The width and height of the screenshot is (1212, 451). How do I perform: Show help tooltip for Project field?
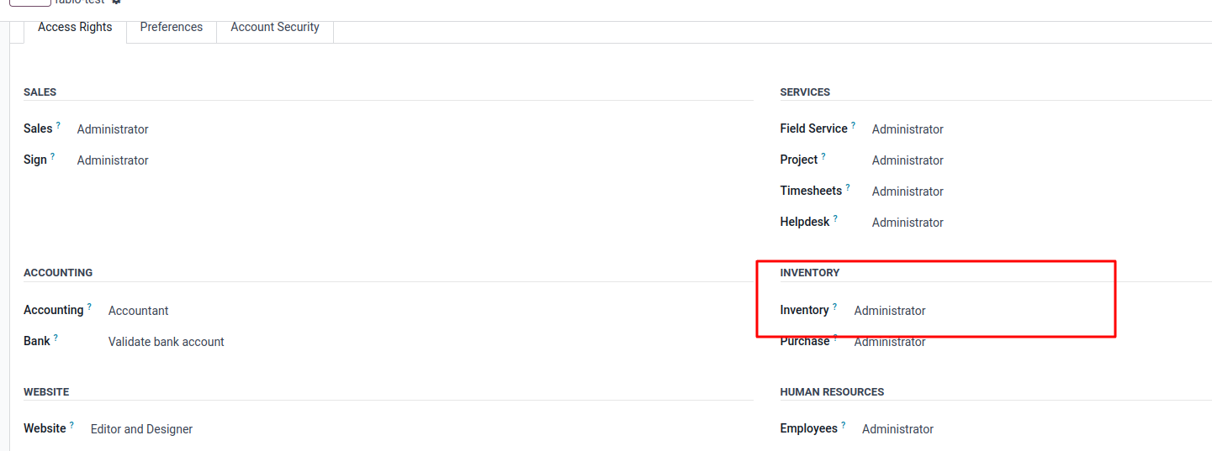(823, 156)
